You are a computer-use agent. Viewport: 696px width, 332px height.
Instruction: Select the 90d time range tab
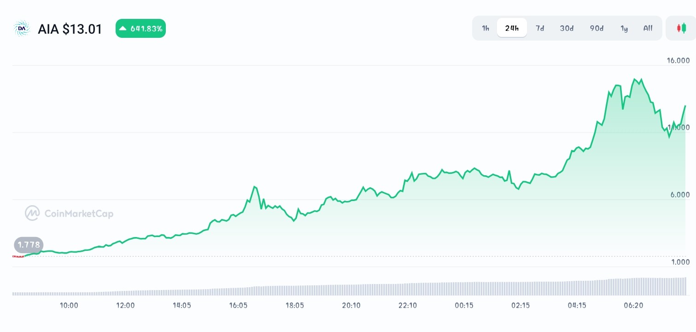pyautogui.click(x=597, y=28)
